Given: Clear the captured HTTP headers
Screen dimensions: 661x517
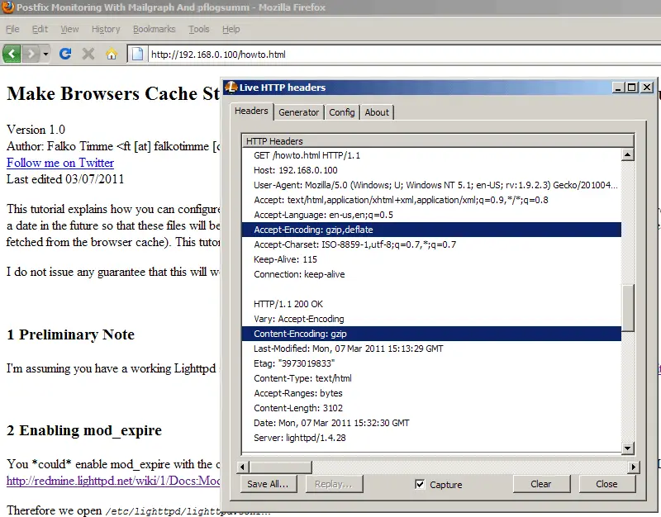Looking at the screenshot, I should coord(541,484).
